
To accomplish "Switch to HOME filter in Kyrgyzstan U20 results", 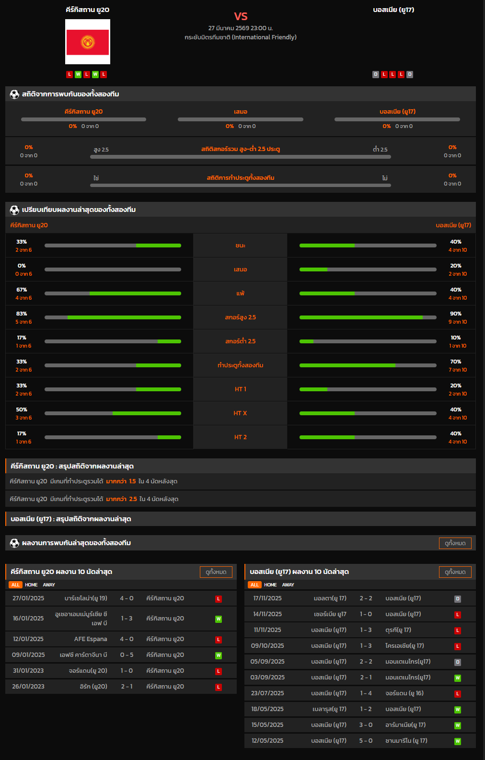I will coord(31,585).
